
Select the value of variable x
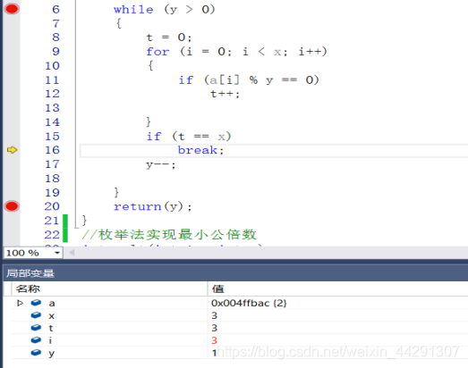[x=214, y=315]
